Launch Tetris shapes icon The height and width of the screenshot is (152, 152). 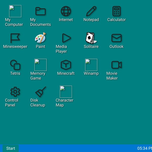(x=15, y=65)
